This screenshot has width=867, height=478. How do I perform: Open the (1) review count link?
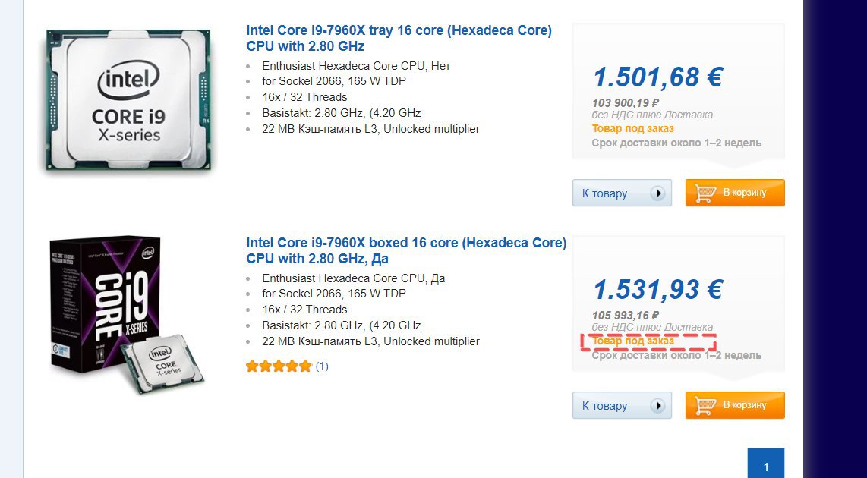pos(322,366)
